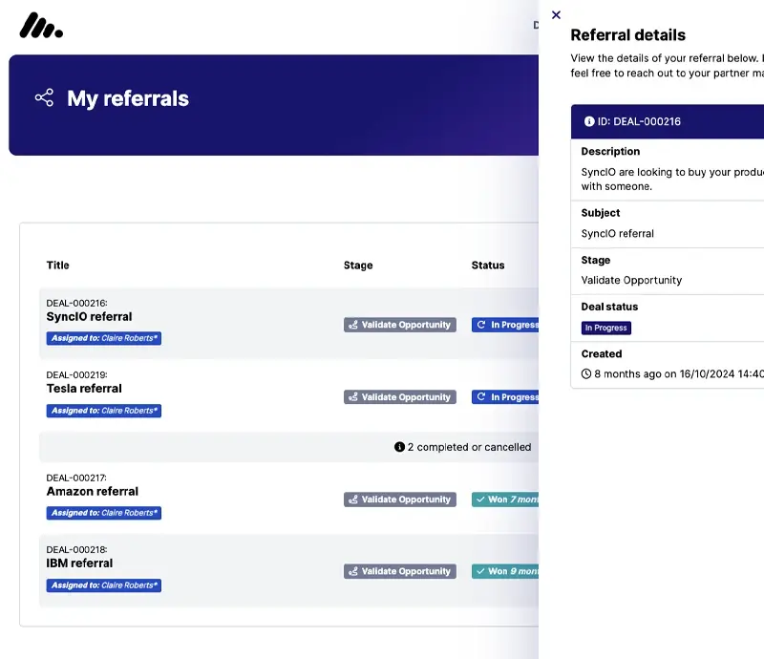Open the IBM referral deal

point(79,563)
